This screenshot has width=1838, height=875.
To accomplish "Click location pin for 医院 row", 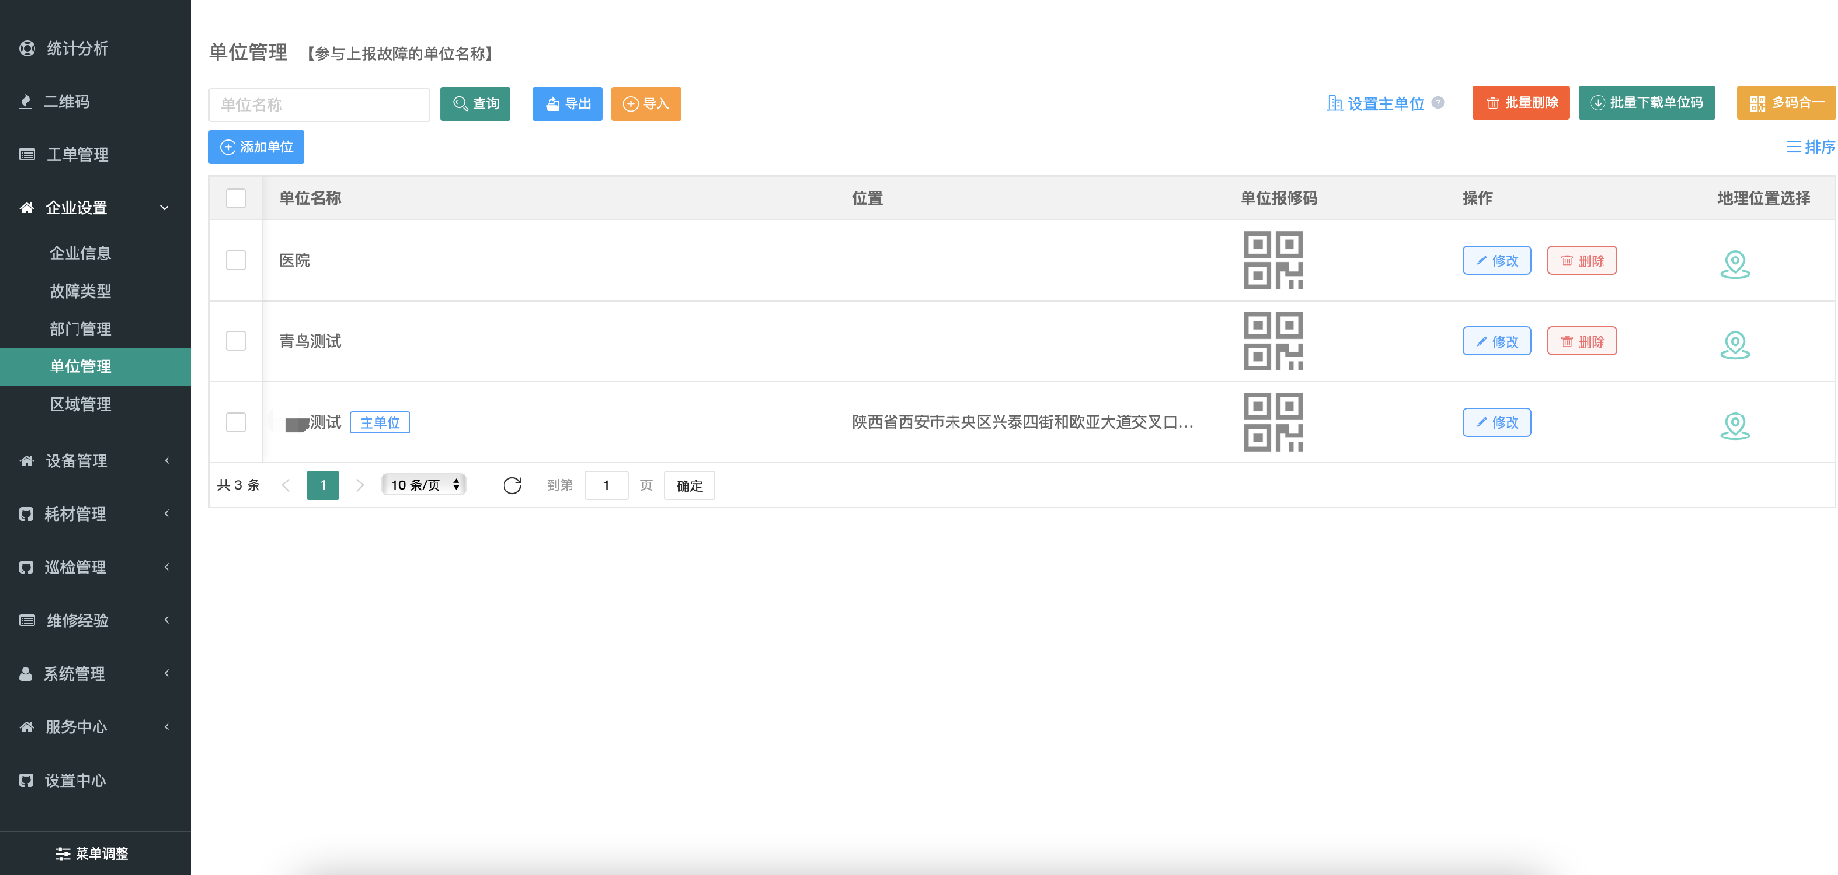I will click(1735, 263).
